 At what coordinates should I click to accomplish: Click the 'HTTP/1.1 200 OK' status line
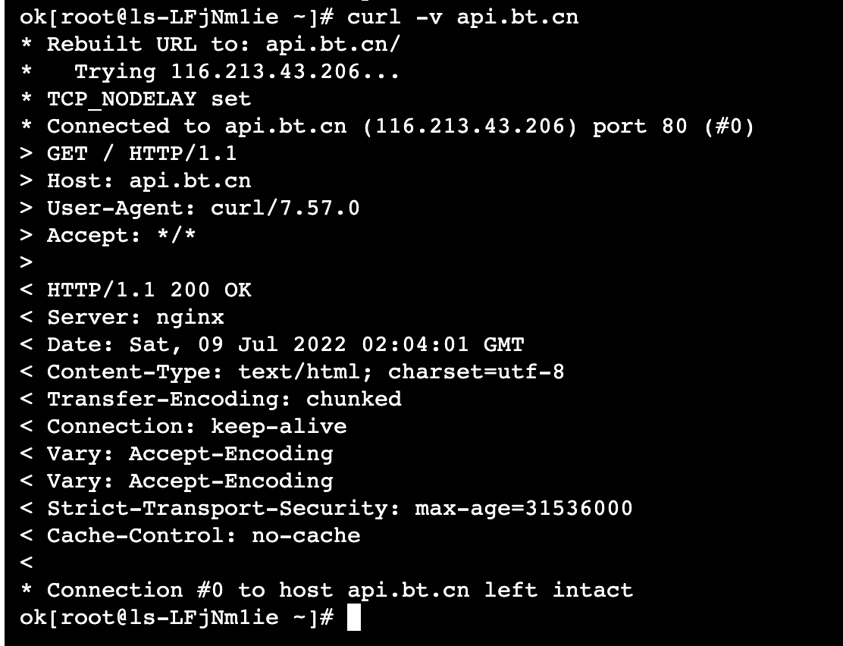click(x=149, y=290)
